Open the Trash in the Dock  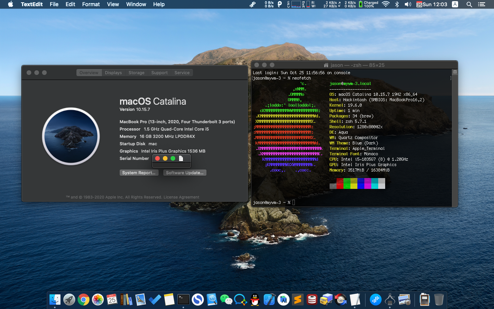click(x=439, y=299)
